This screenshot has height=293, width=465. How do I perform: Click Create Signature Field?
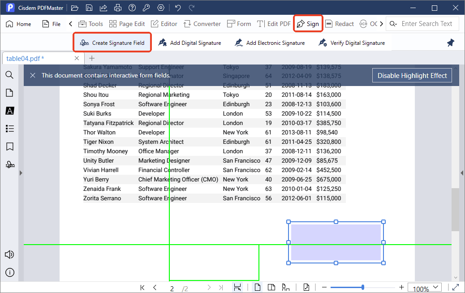(112, 43)
